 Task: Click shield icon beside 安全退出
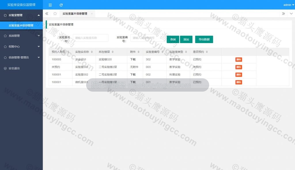point(5,68)
